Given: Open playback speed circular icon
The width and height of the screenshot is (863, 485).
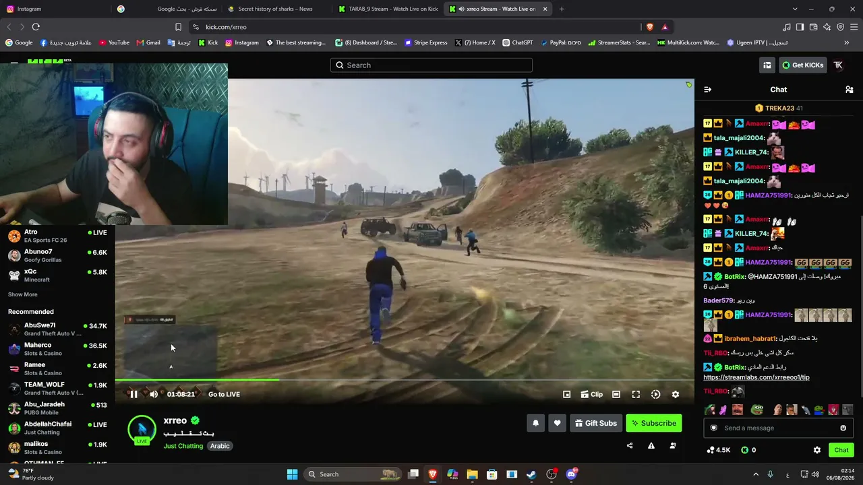Looking at the screenshot, I should [656, 394].
